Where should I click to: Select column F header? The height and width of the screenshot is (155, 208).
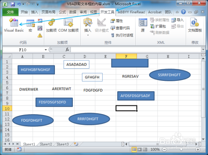pos(126,56)
